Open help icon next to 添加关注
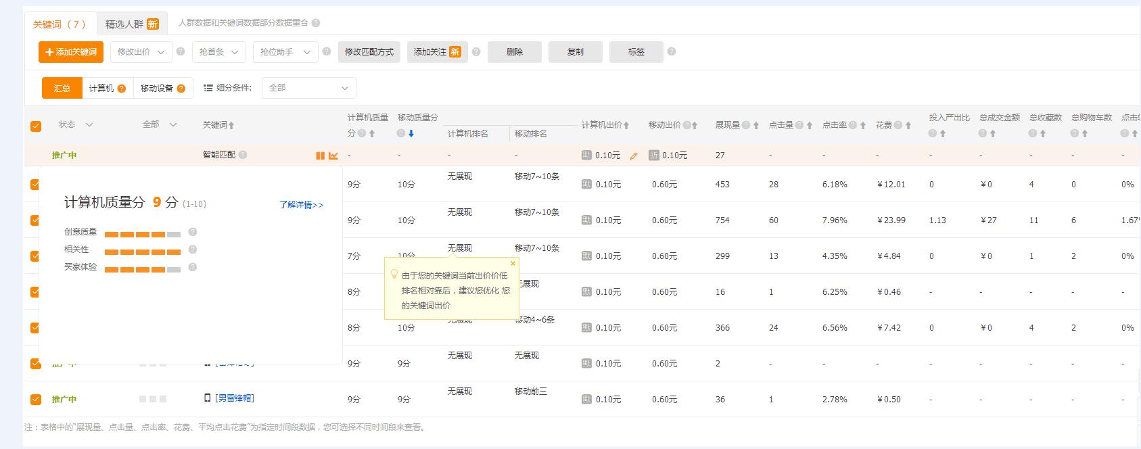This screenshot has width=1141, height=449. pos(476,51)
